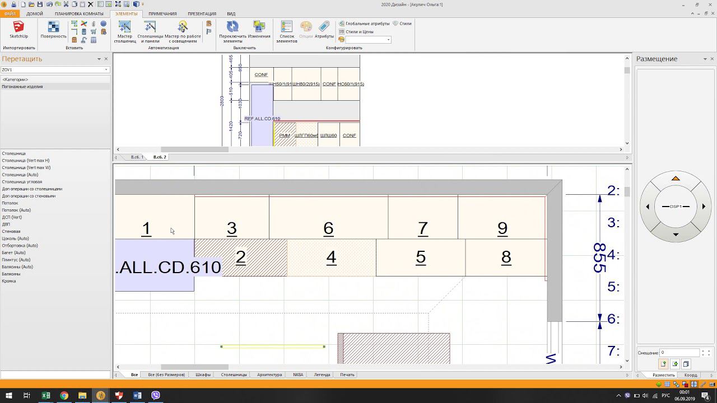Open Мастер по работе с освещением
The width and height of the screenshot is (717, 403).
(x=183, y=32)
